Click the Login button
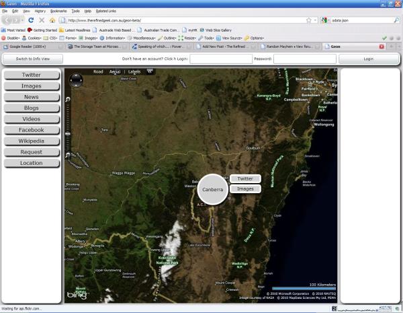Screen dimensions: 403x313 tap(369, 59)
